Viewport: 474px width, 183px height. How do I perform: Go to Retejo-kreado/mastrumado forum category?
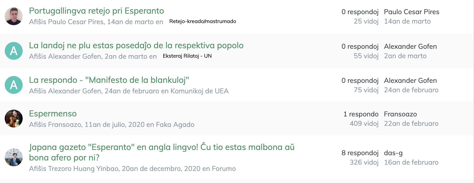click(203, 21)
